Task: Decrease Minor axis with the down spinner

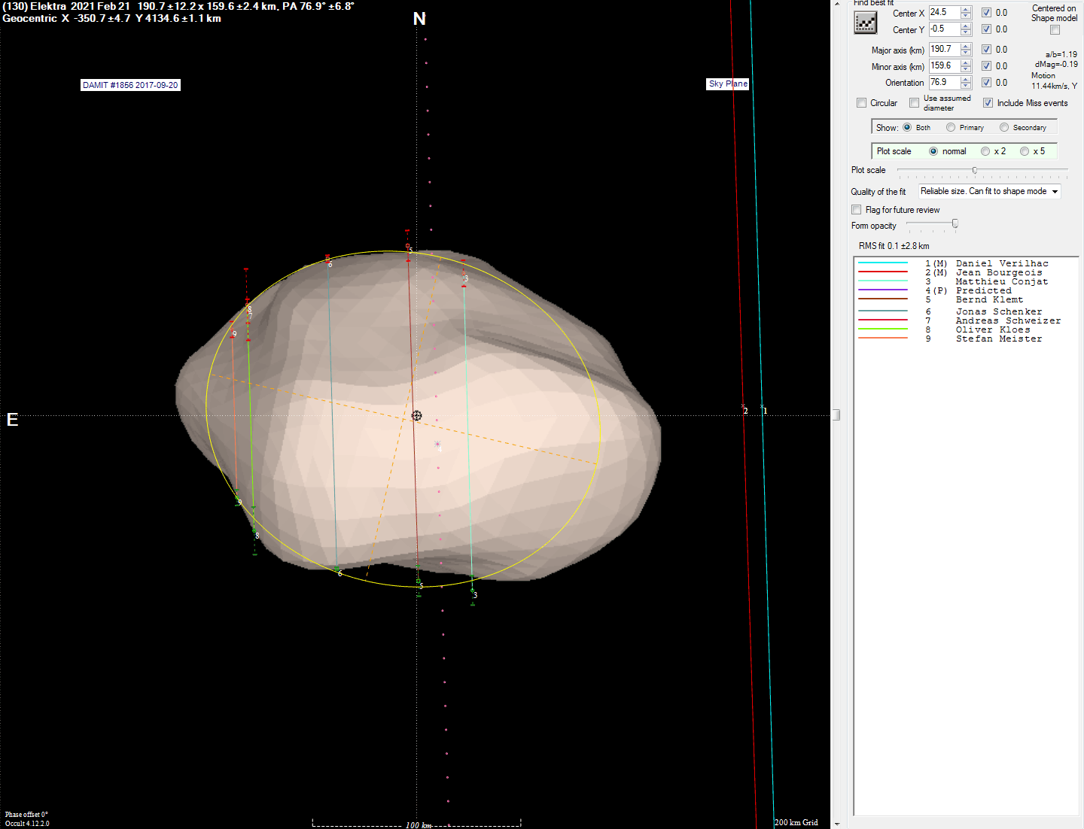Action: click(x=966, y=69)
